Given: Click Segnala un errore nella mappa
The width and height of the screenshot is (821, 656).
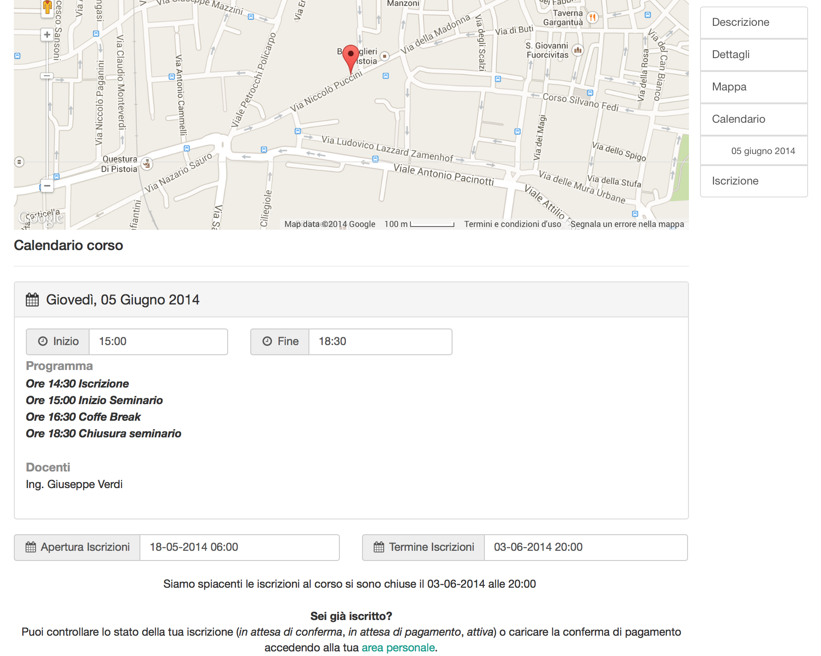Looking at the screenshot, I should 627,224.
